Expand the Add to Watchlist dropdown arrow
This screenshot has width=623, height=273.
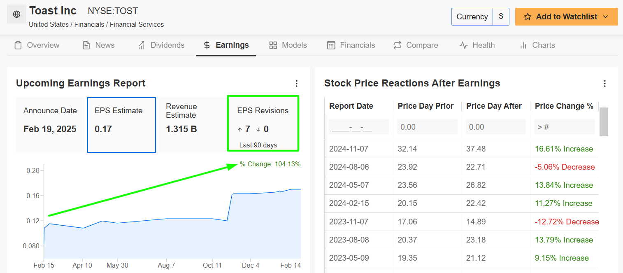[x=605, y=17]
